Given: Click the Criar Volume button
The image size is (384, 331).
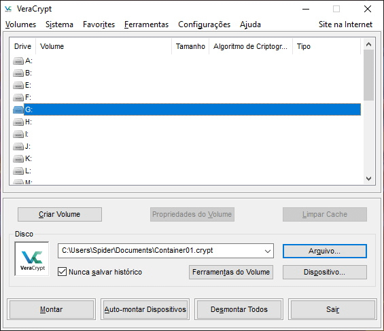Looking at the screenshot, I should pos(60,215).
